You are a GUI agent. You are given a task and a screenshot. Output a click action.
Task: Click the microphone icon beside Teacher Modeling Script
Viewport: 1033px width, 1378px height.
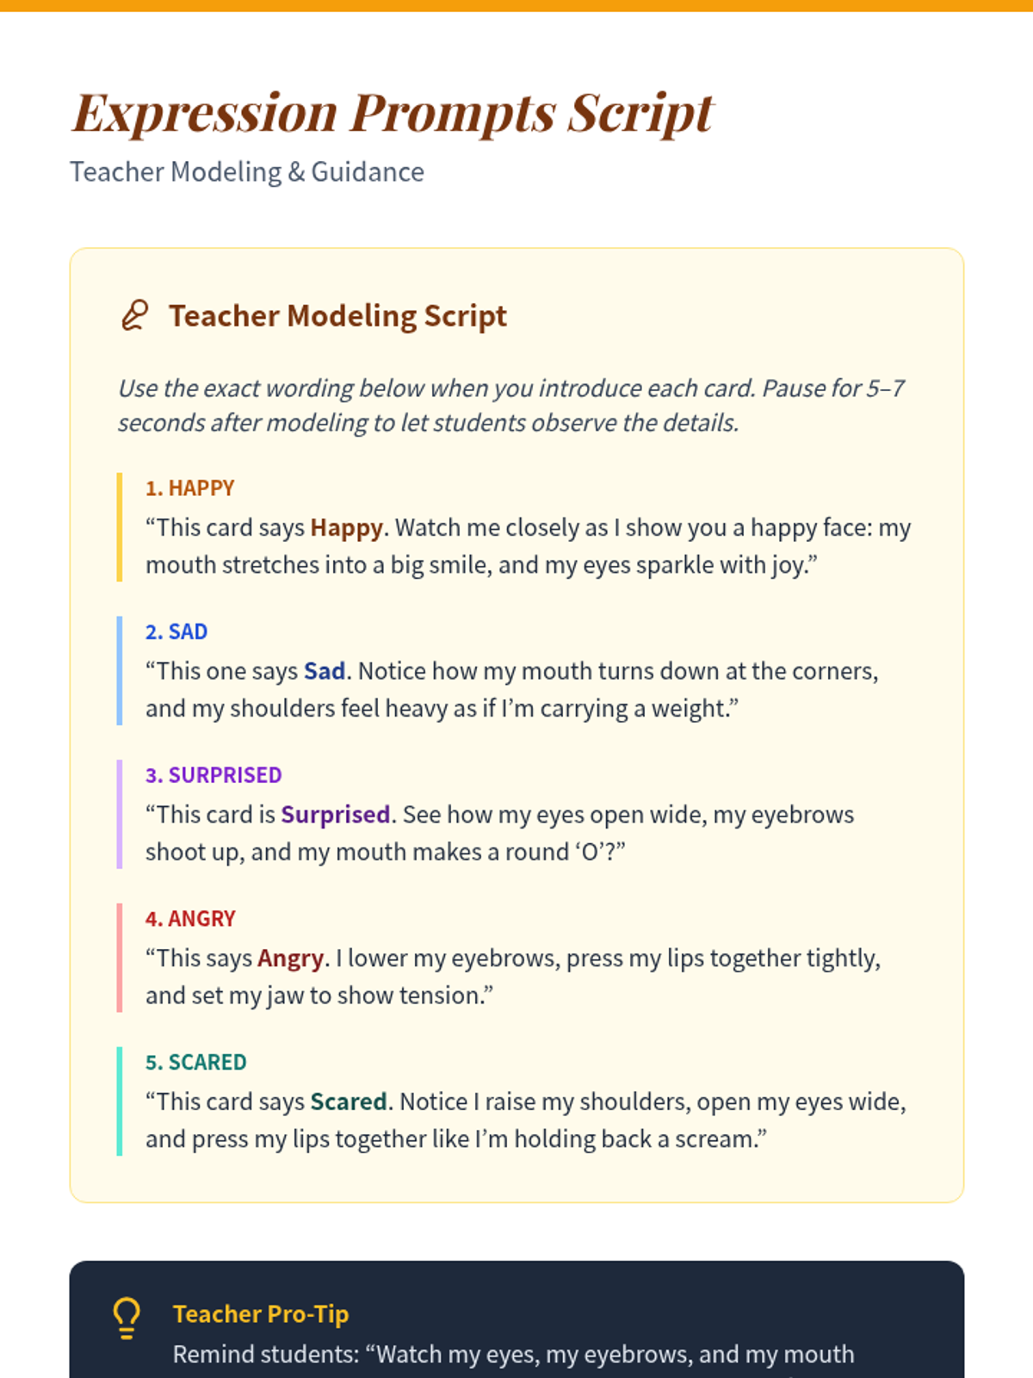135,315
